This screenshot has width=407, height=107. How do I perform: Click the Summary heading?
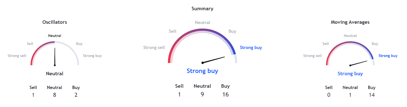click(x=202, y=9)
